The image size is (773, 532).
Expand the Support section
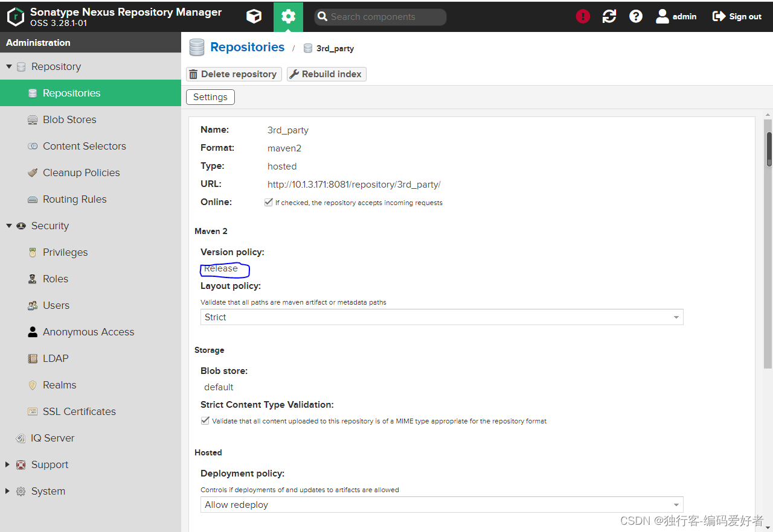pyautogui.click(x=49, y=464)
